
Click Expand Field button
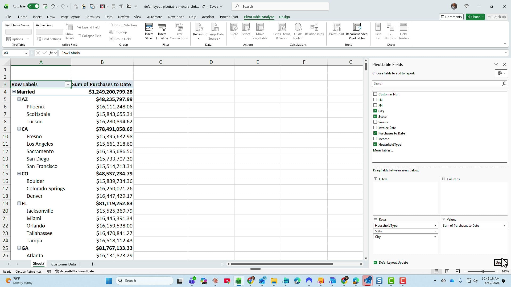88,27
